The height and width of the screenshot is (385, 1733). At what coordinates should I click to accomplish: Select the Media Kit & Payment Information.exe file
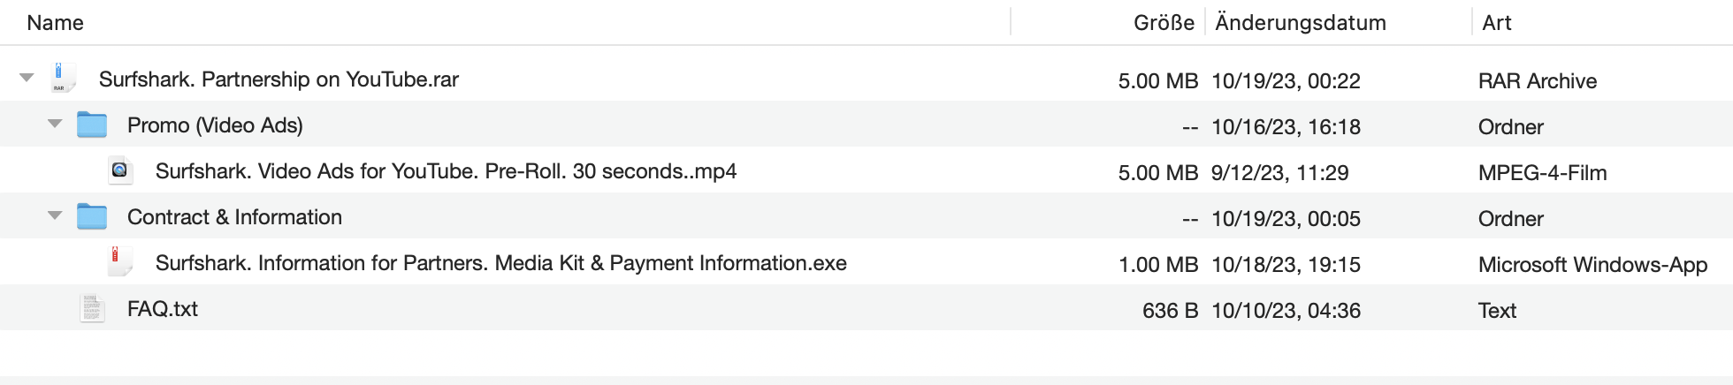point(500,263)
